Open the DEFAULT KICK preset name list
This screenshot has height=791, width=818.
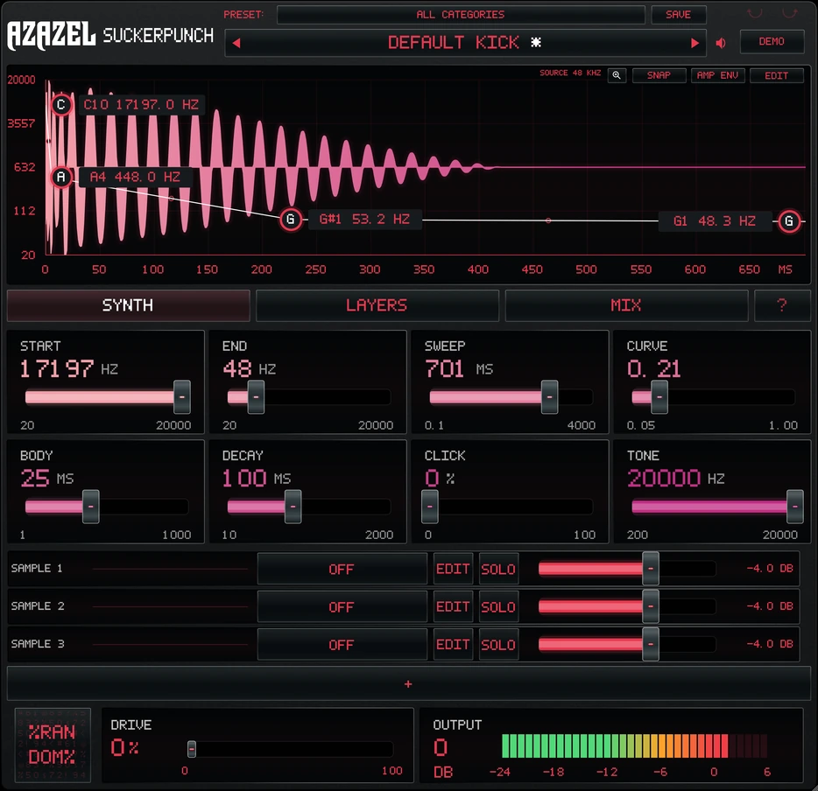coord(465,43)
